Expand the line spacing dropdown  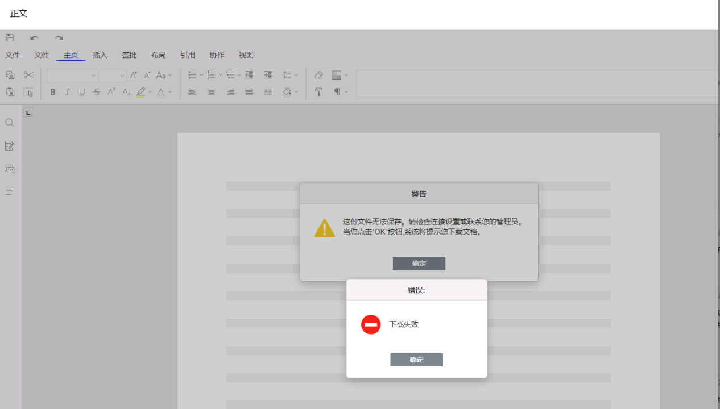point(290,75)
